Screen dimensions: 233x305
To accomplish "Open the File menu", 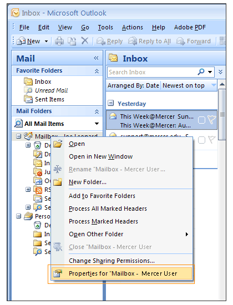I will [x=24, y=27].
